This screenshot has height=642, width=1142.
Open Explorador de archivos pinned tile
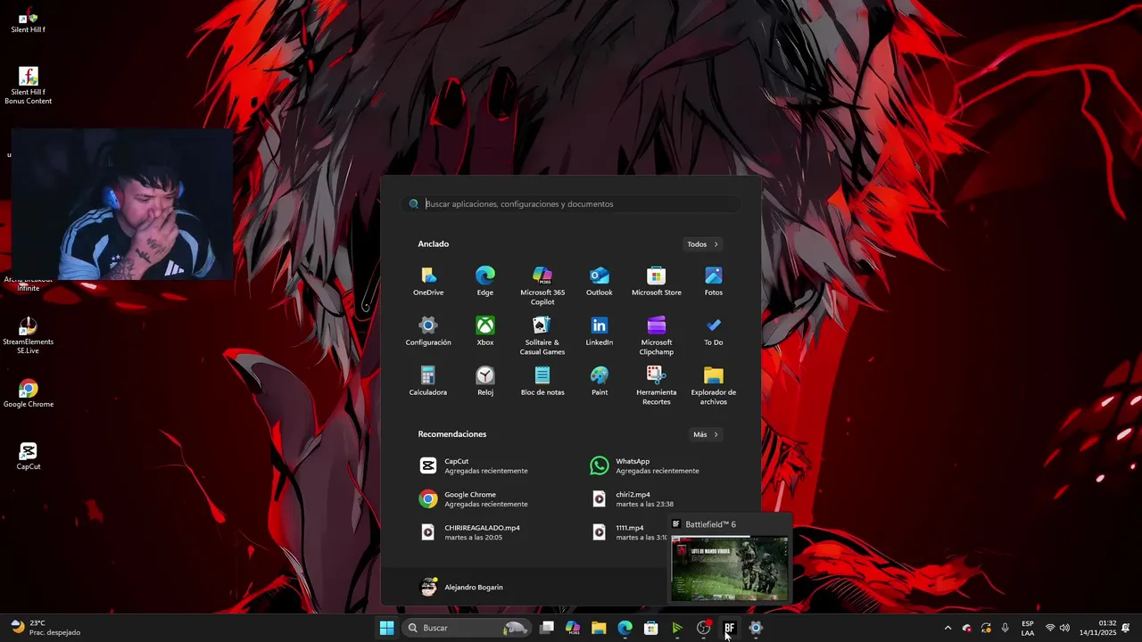coord(714,385)
